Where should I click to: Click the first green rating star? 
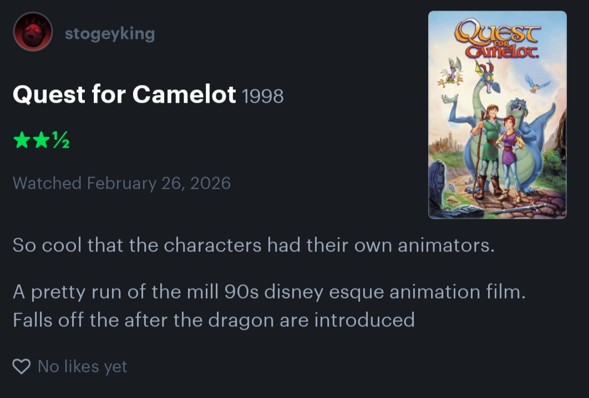(22, 141)
